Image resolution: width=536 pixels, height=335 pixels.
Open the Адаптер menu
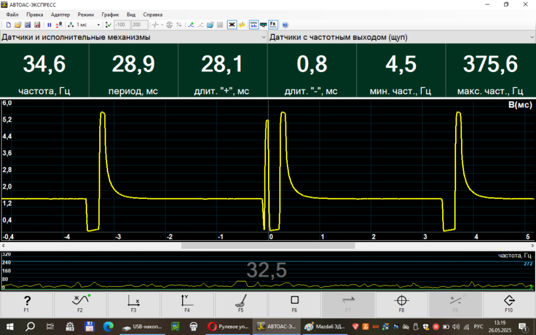(x=60, y=14)
